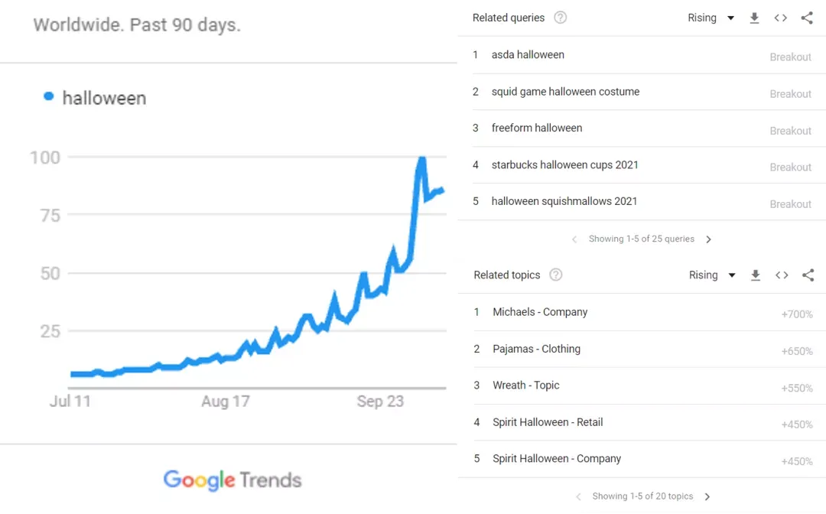Image resolution: width=826 pixels, height=514 pixels.
Task: Click the blue halloween legend dot
Action: [x=48, y=96]
